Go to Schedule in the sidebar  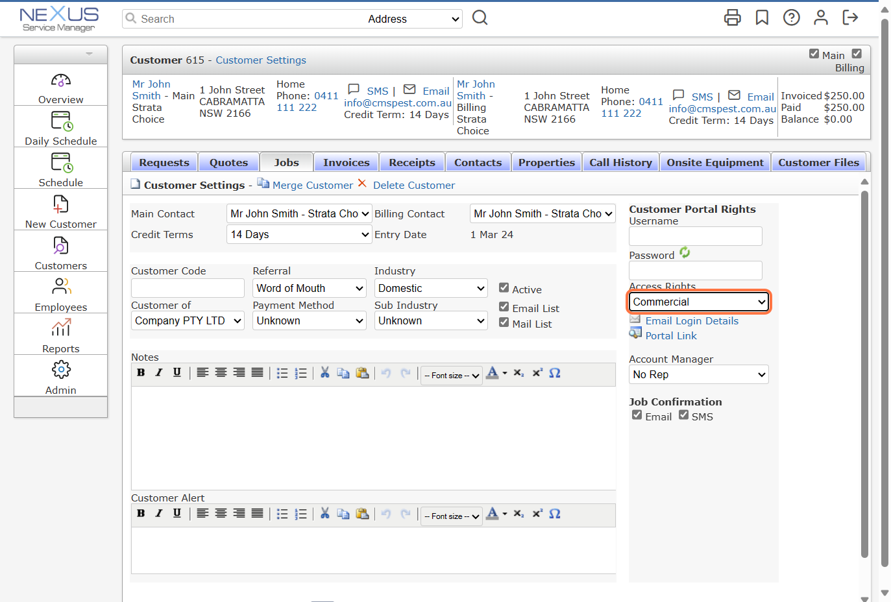point(60,170)
